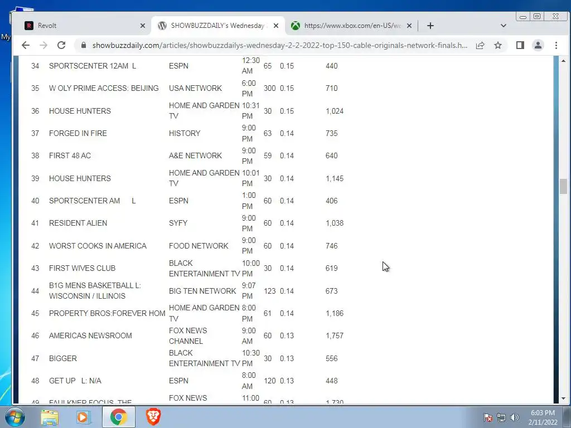The image size is (571, 428).
Task: Open the Chrome side panel
Action: tap(520, 45)
